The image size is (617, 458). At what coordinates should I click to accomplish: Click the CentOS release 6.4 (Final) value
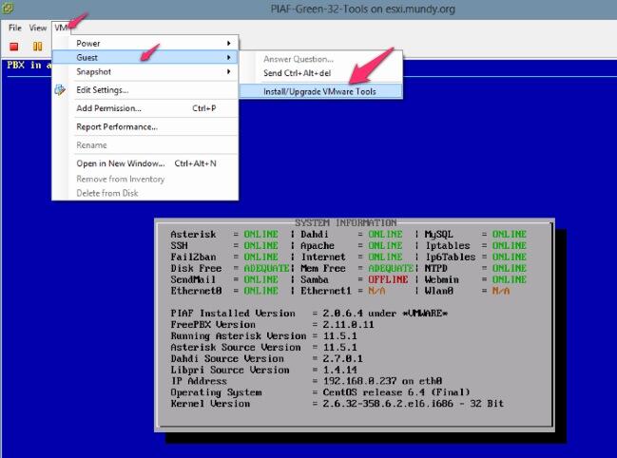point(396,392)
